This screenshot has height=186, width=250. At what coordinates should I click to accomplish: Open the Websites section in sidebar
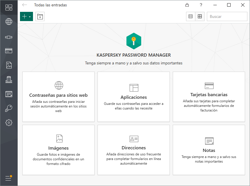pos(9,22)
